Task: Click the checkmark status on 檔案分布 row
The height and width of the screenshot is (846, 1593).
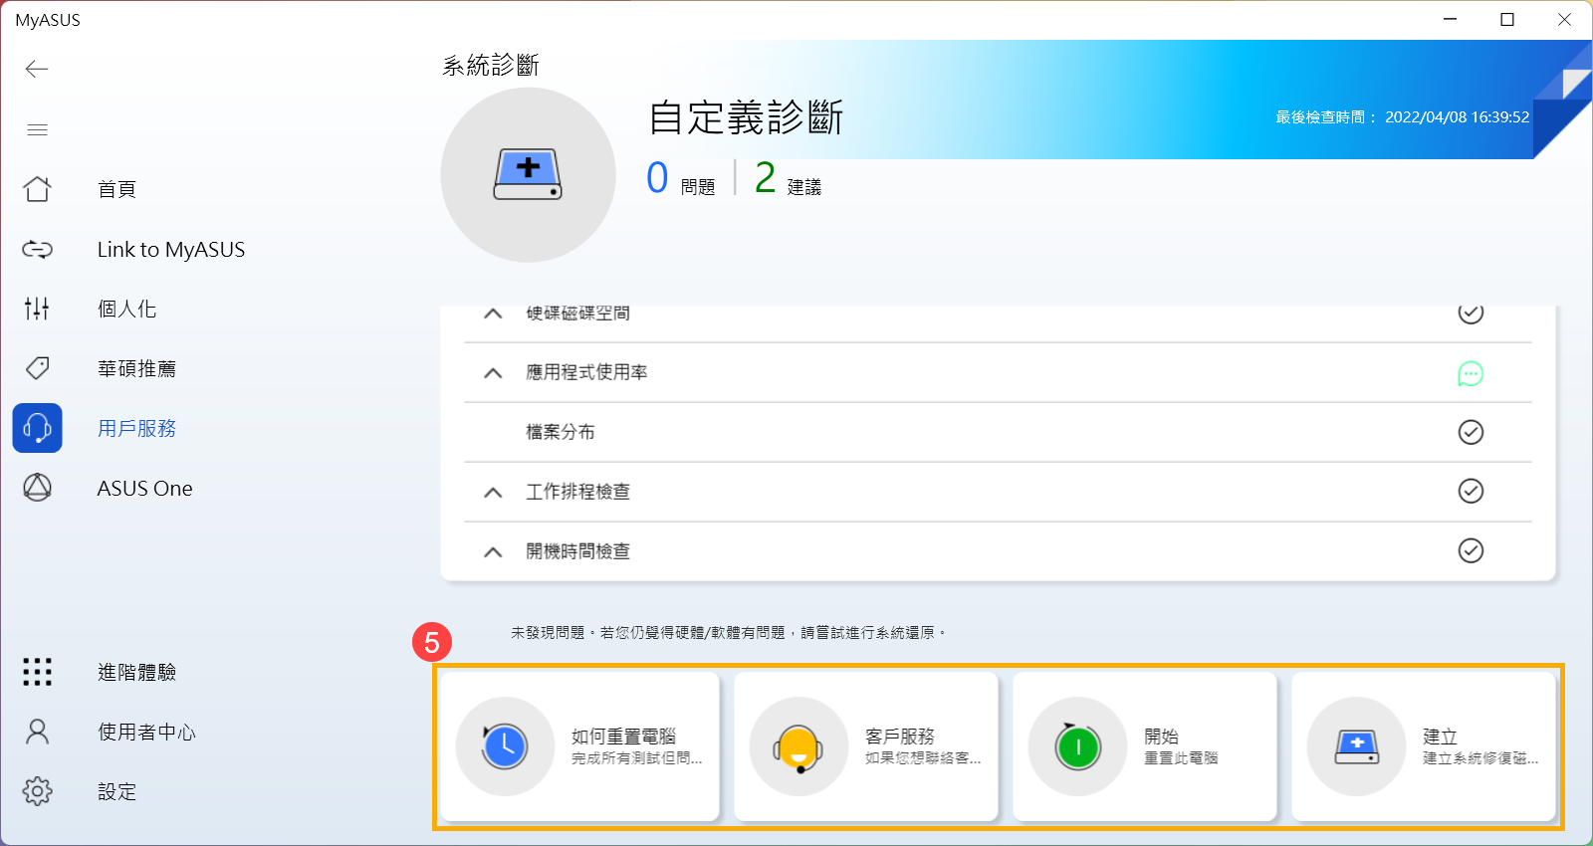Action: click(1471, 432)
